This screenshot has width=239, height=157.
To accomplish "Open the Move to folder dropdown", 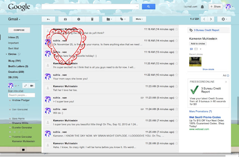I will tap(109, 19).
